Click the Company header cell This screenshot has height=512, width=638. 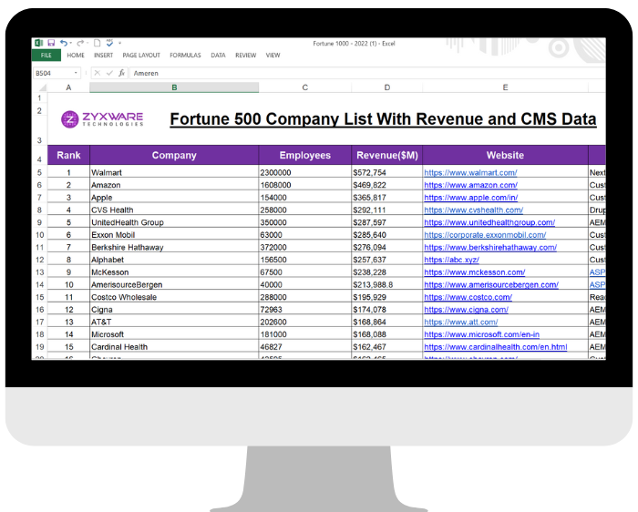tap(174, 155)
